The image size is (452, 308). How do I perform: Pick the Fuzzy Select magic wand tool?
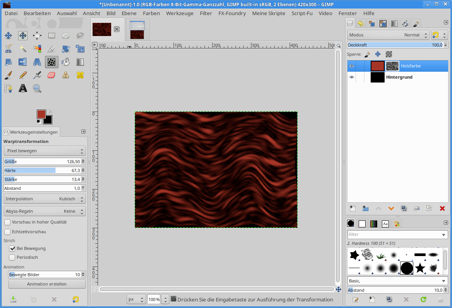(23, 49)
